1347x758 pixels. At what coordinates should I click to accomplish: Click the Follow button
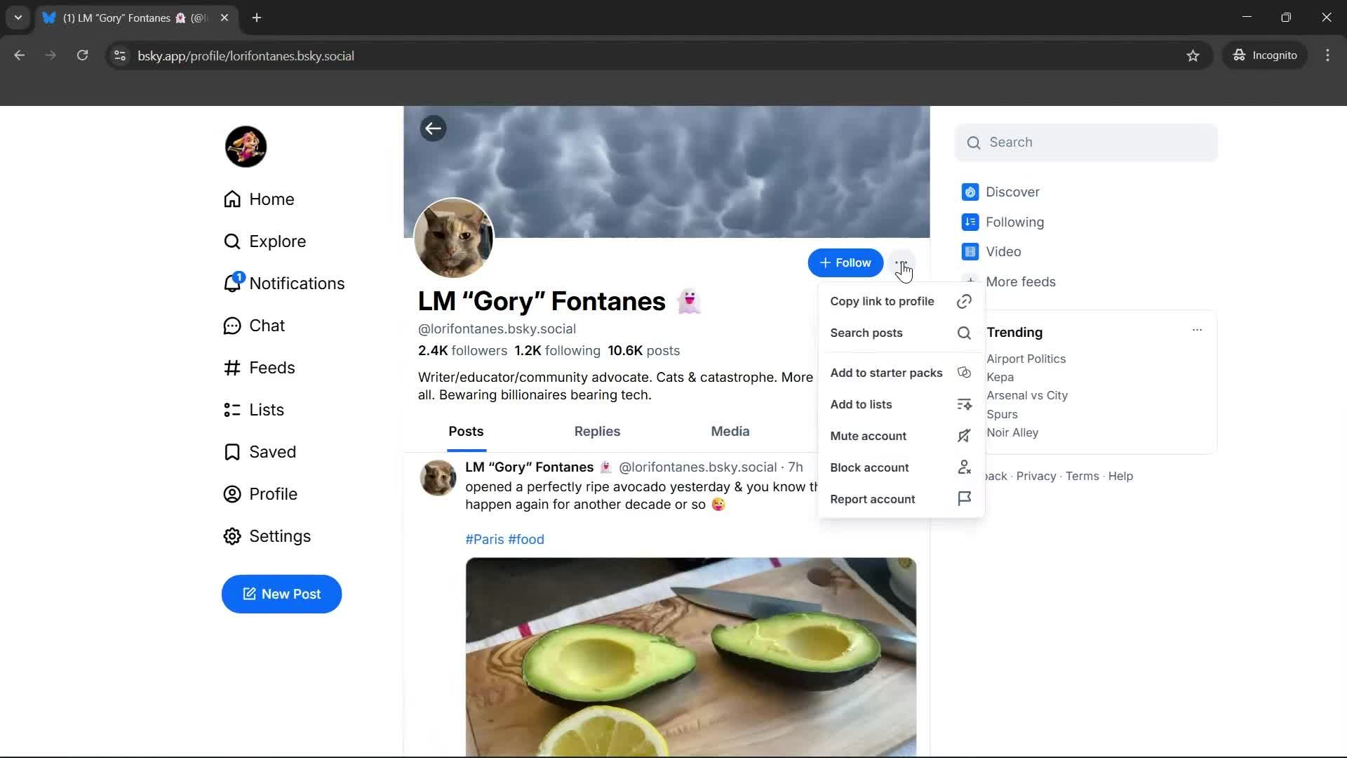click(845, 262)
